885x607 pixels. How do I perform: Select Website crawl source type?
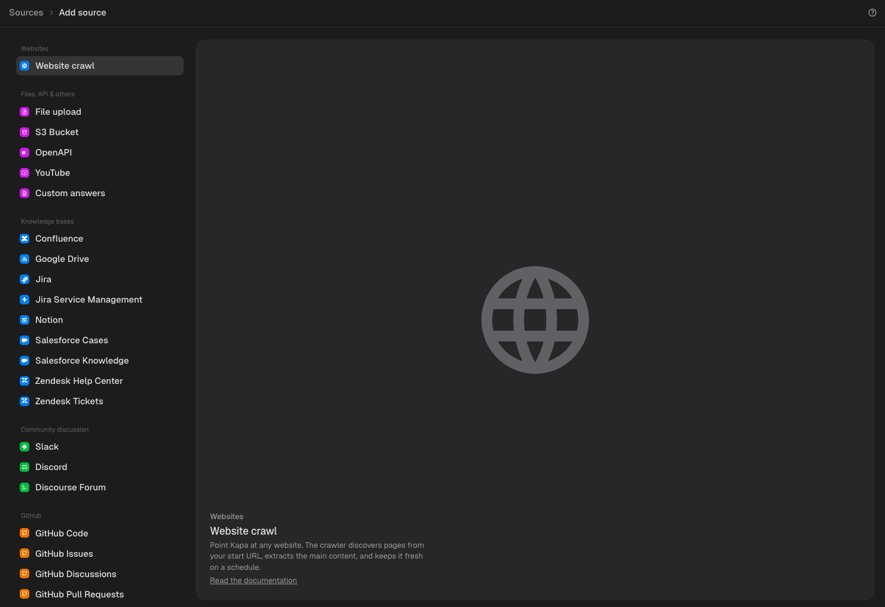point(100,66)
